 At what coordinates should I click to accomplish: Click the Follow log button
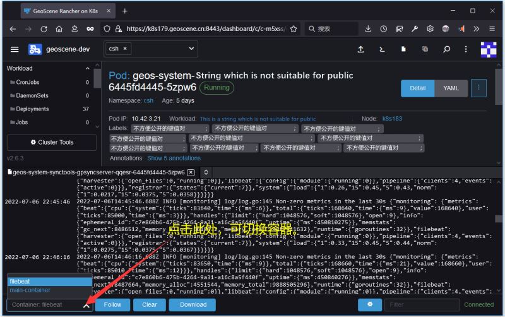(x=112, y=305)
